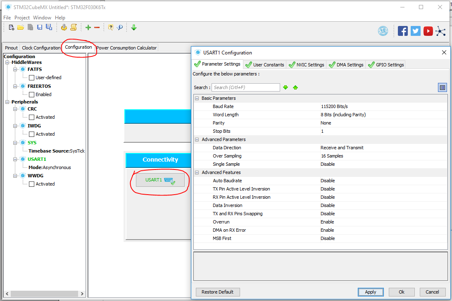
Task: Click the 10 years anniversary badge icon
Action: pos(383,31)
